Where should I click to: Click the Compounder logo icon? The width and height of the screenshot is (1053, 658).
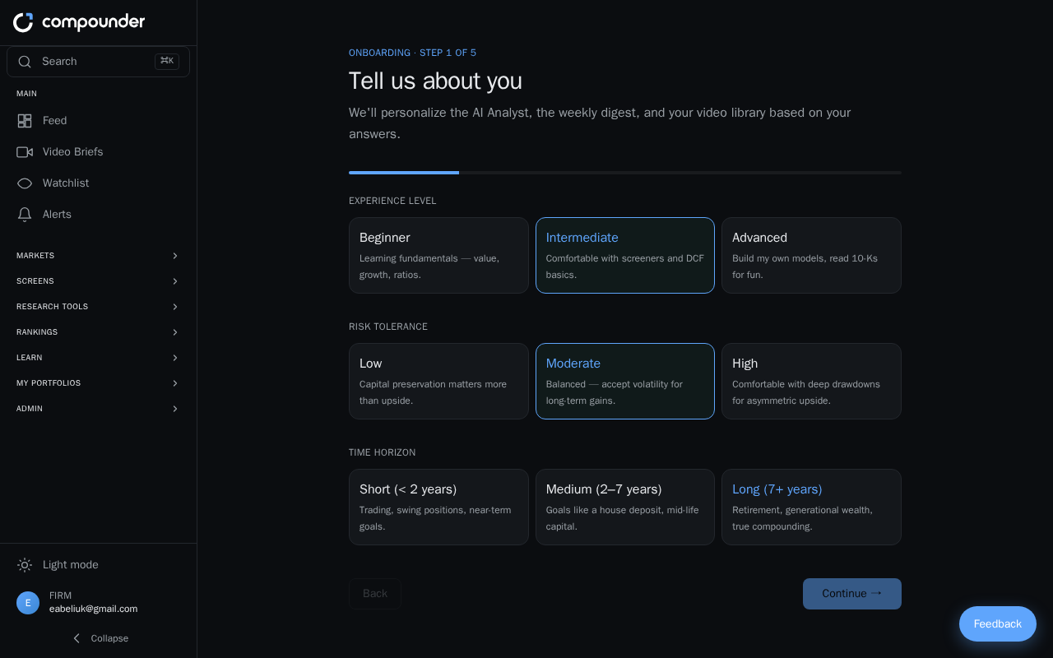[x=23, y=22]
